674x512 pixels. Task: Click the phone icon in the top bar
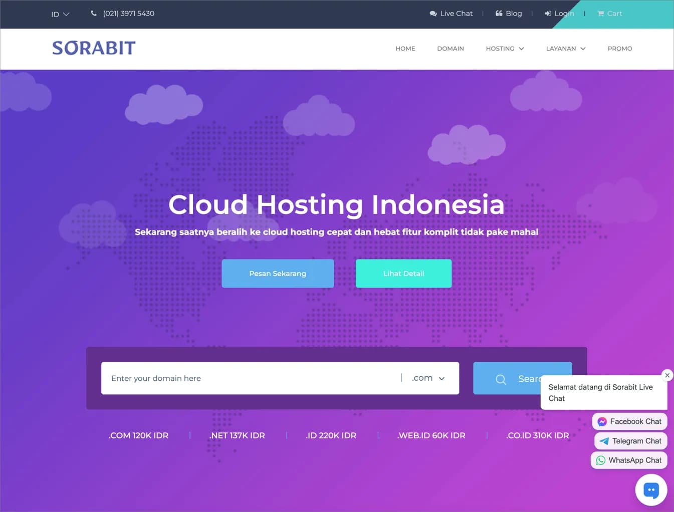pyautogui.click(x=93, y=13)
